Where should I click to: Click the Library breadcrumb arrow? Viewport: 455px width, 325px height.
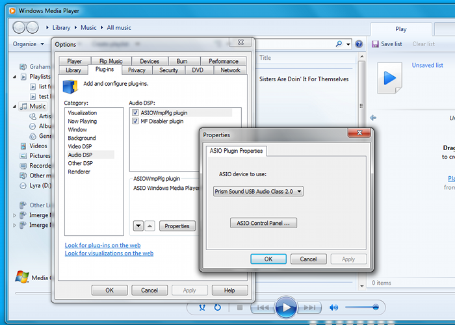point(47,27)
